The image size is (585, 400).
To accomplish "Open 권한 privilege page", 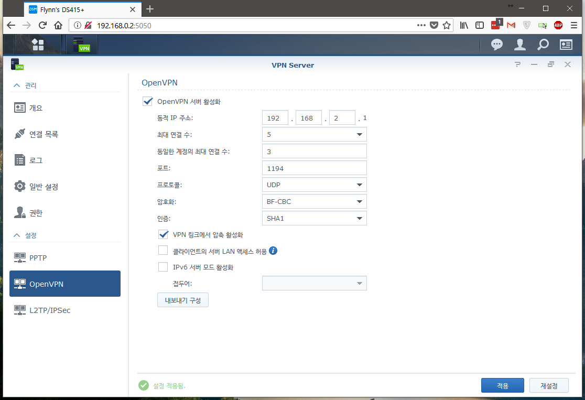I will tap(65, 213).
